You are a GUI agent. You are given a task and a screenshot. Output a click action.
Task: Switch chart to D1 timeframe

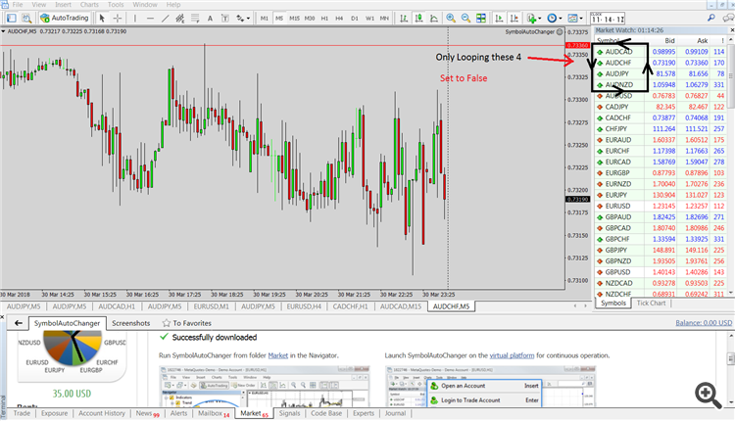point(355,18)
